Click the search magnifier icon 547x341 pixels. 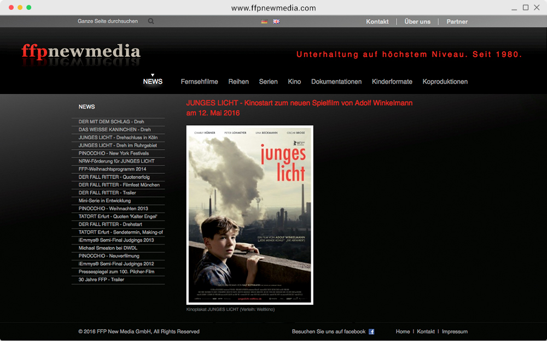click(151, 21)
